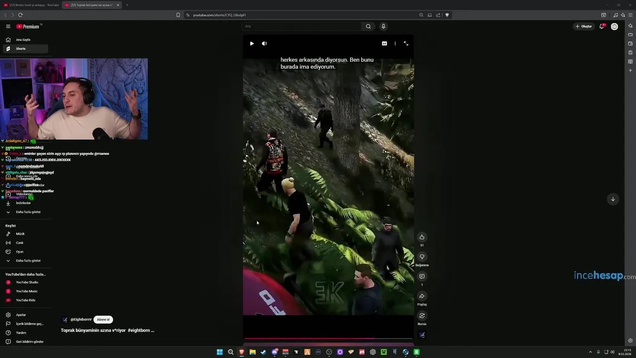Open YouTube Studio link
Image resolution: width=636 pixels, height=358 pixels.
click(x=25, y=282)
